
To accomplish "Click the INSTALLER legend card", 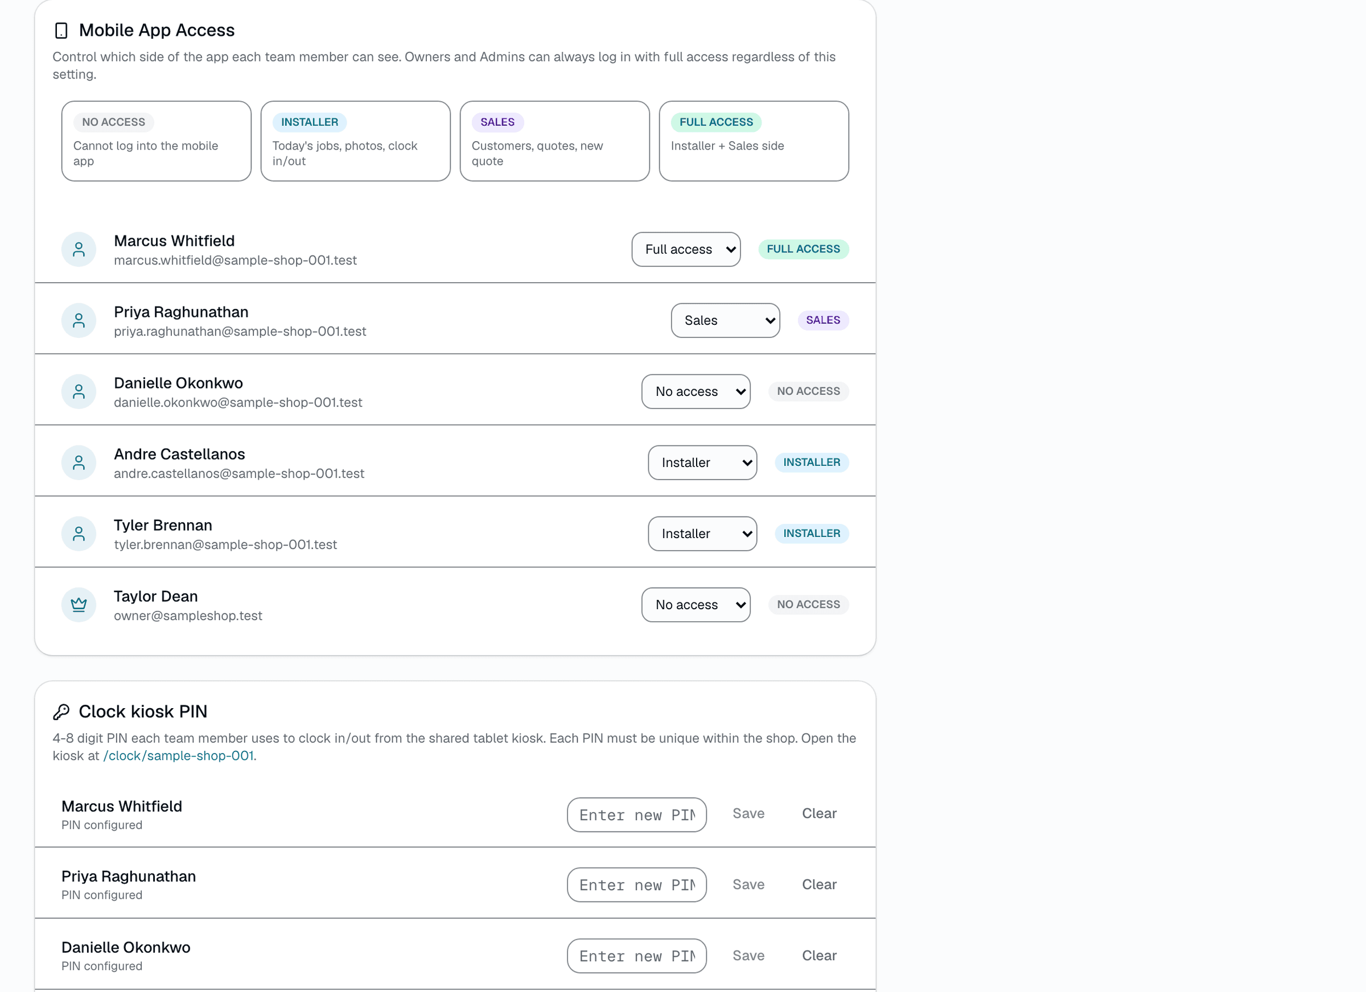I will tap(355, 141).
